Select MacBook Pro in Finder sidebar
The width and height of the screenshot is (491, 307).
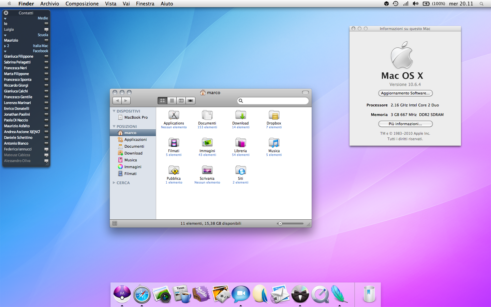tap(133, 117)
